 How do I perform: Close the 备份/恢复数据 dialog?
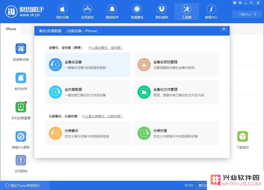click(x=224, y=29)
